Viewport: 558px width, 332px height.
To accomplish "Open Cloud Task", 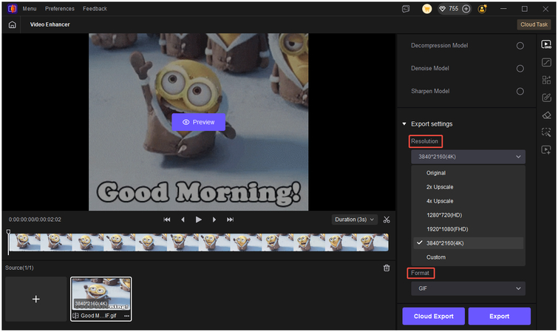I will (534, 24).
